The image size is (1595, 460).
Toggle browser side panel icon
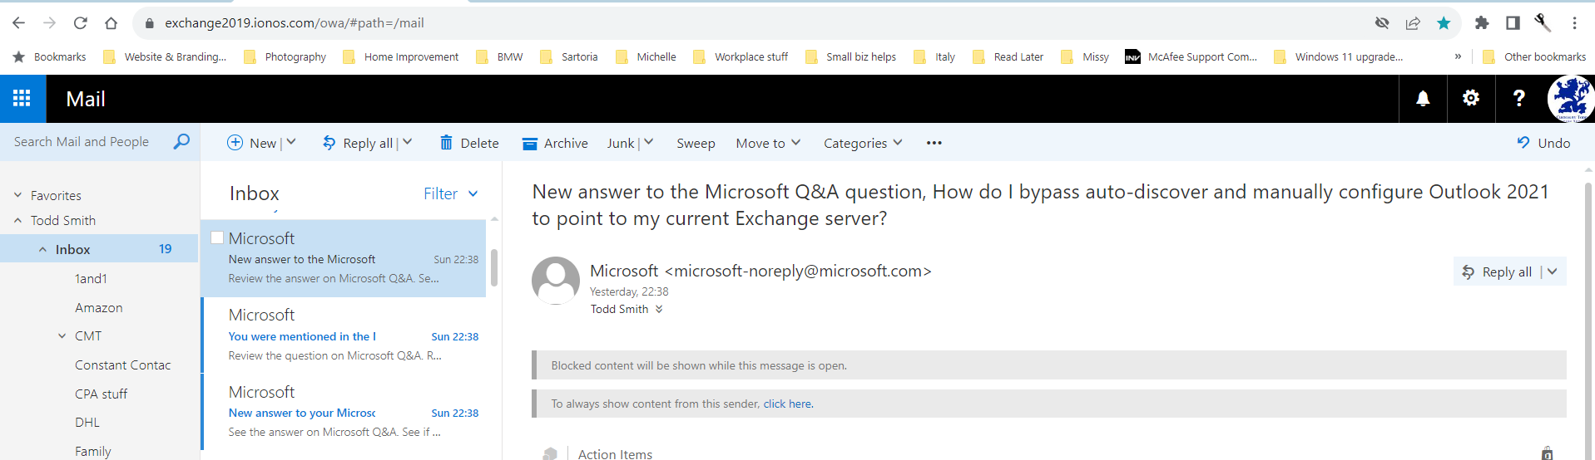click(1513, 23)
